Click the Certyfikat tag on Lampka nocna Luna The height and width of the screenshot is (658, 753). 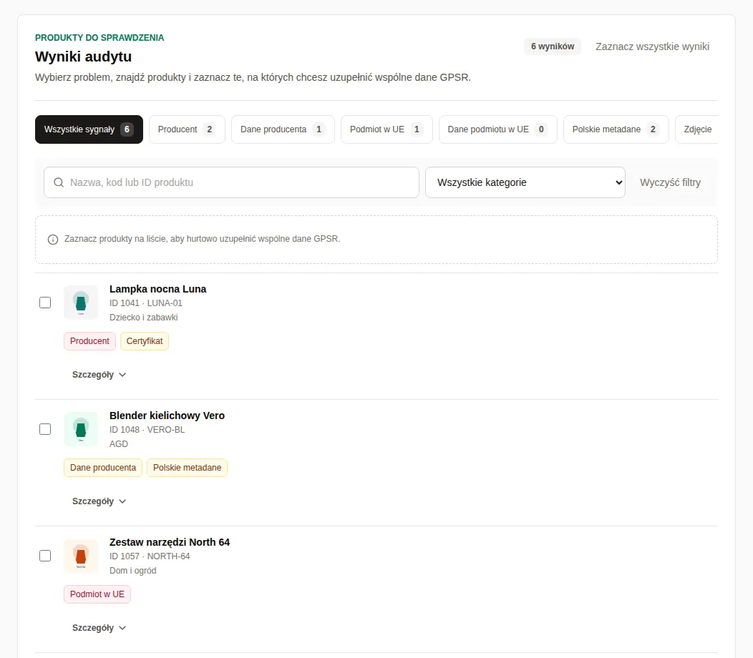145,340
